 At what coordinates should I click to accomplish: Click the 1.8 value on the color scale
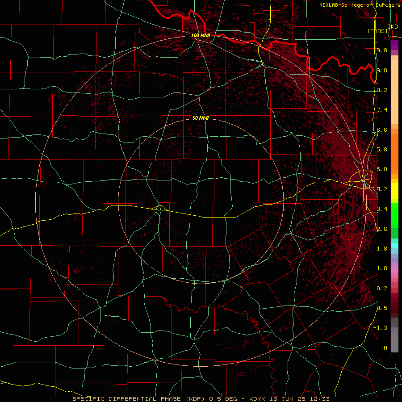(382, 249)
